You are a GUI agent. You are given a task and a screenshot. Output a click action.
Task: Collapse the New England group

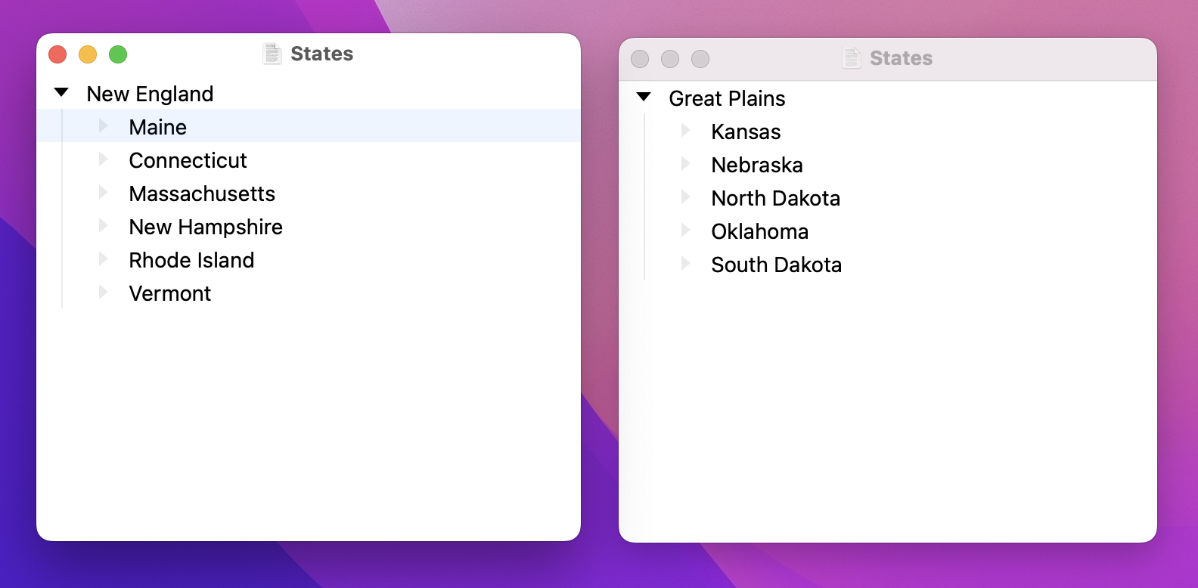(61, 93)
